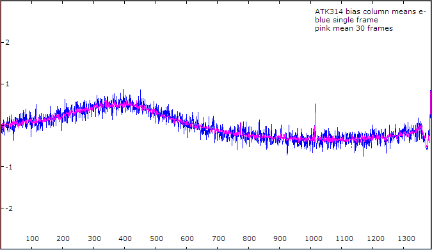Click the x-axis label 1200
432x250 pixels.
(376, 238)
